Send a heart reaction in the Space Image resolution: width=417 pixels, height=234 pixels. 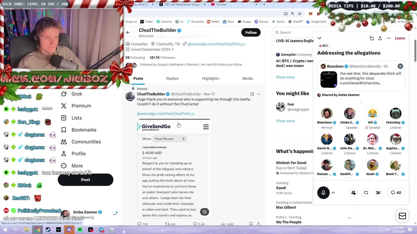[366, 193]
